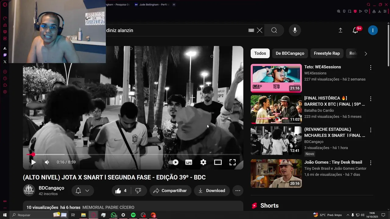Click the BDCangaço channel avatar
This screenshot has height=219, width=390.
[29, 190]
